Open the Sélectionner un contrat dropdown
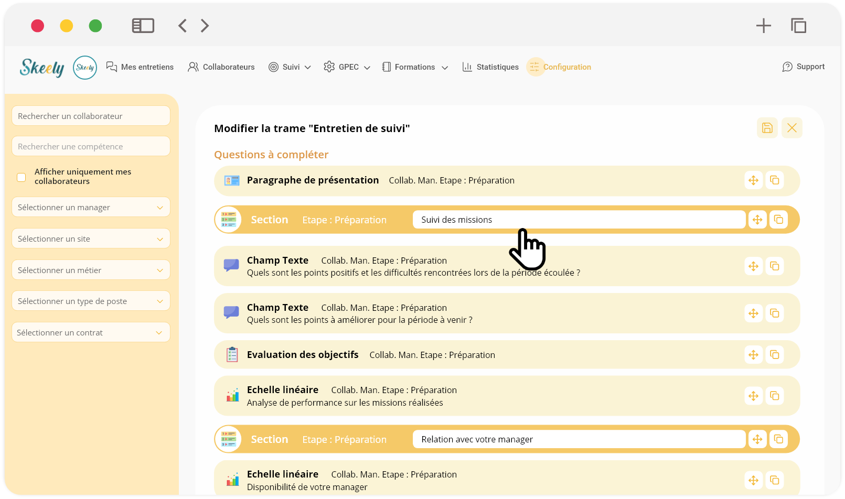The width and height of the screenshot is (845, 499). click(x=91, y=333)
